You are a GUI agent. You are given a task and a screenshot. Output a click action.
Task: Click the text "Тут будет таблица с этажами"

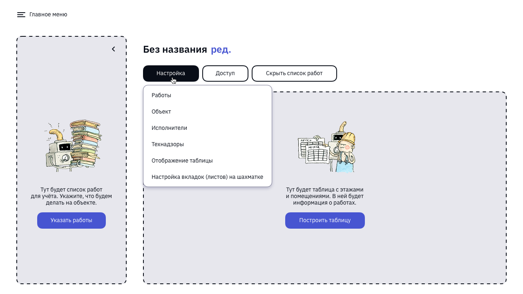325,190
